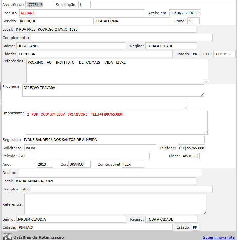Click the Local field with Rodrigo Otavio address

tap(105, 29)
